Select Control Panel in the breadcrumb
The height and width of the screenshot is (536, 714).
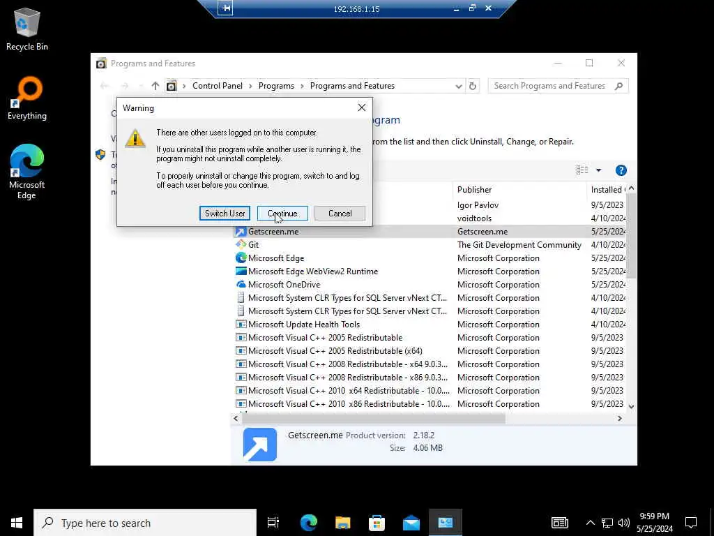pyautogui.click(x=218, y=86)
